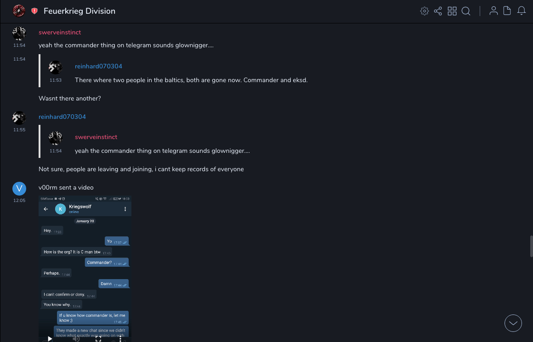Open search with the magnifier icon

click(x=466, y=11)
